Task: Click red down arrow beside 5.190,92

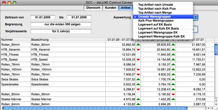Action: tap(172, 94)
